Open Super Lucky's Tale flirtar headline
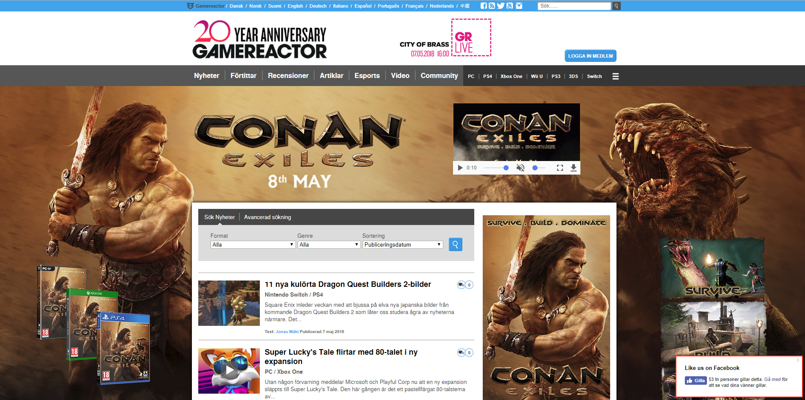Viewport: 805px width, 400px height. point(341,357)
